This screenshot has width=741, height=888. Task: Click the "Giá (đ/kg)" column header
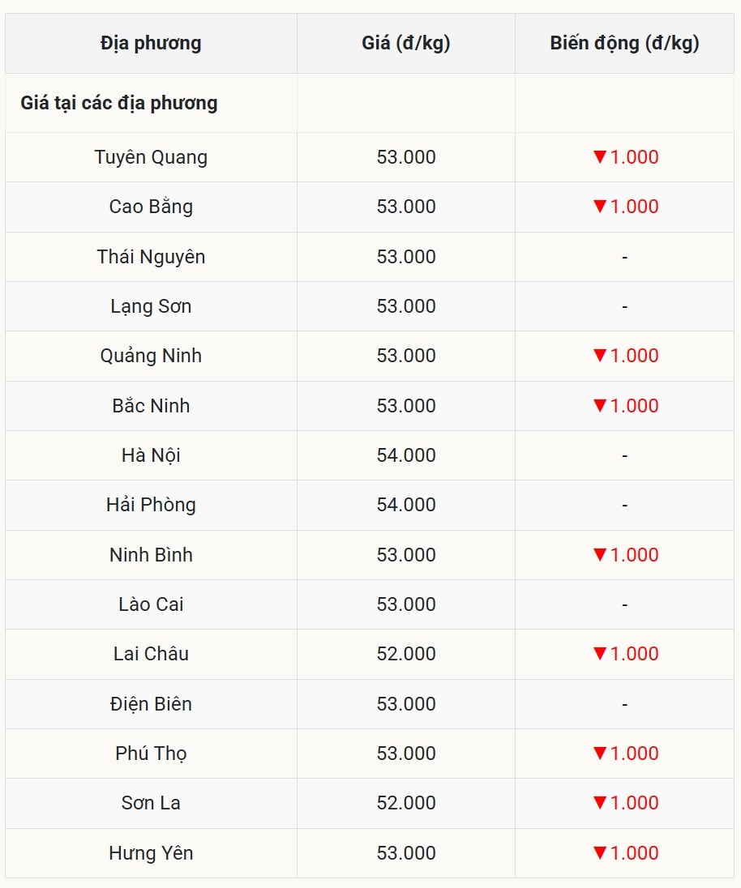coord(405,44)
